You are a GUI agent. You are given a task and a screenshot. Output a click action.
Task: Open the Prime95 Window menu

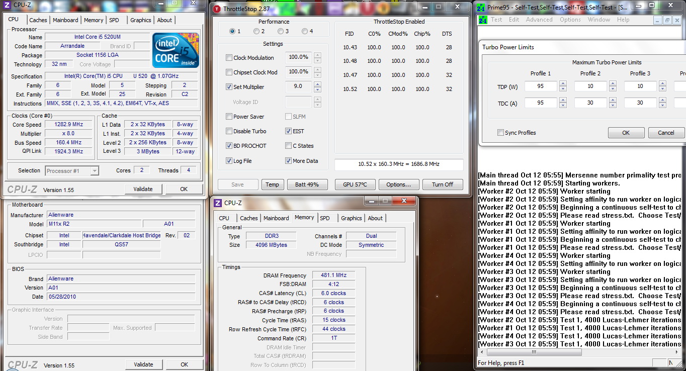tap(599, 20)
